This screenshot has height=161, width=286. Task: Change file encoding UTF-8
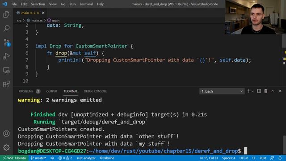click(x=244, y=158)
